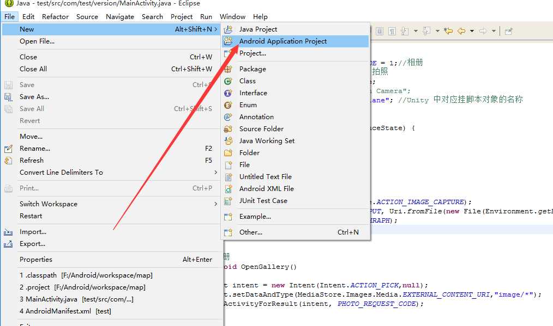Screen dimensions: 553x326
Task: Click the OpenGallery() method name in the editor
Action: click(x=269, y=267)
